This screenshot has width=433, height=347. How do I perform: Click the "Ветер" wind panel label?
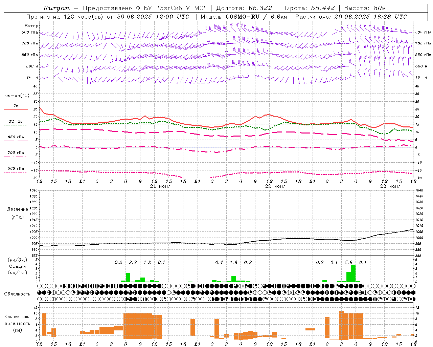click(x=31, y=26)
